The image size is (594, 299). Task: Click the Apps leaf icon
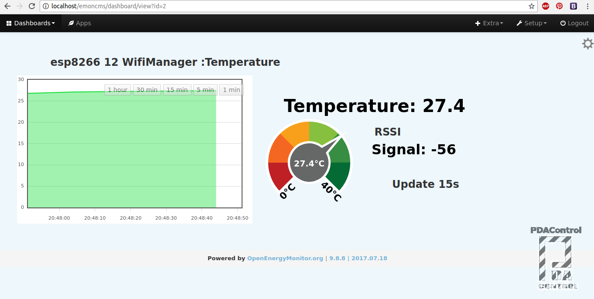(x=71, y=23)
